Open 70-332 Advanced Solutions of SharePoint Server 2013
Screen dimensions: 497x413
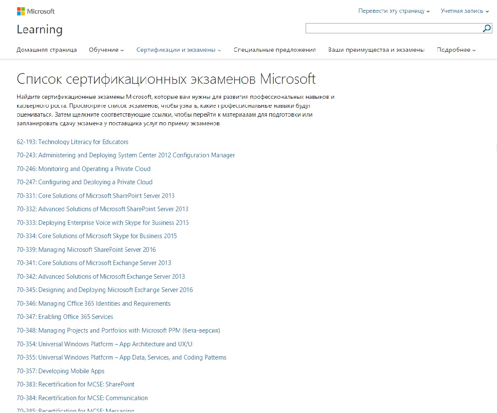click(102, 209)
